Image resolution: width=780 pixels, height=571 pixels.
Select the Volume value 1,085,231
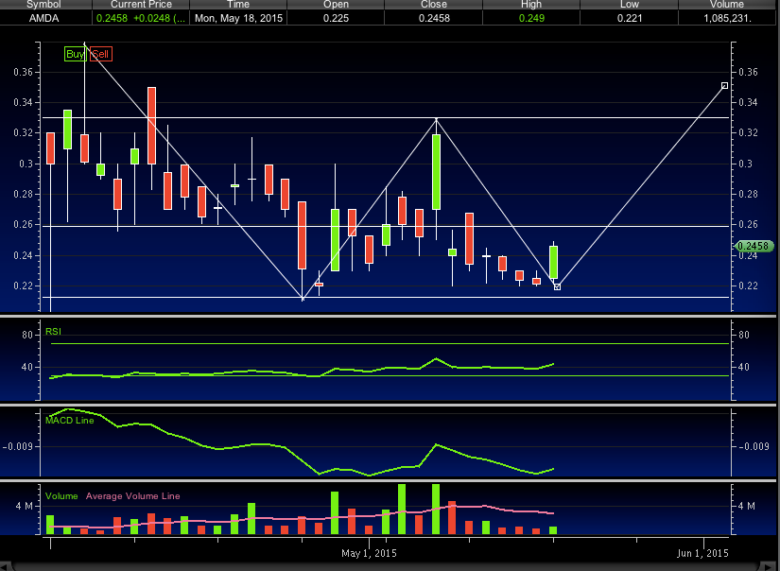point(727,18)
